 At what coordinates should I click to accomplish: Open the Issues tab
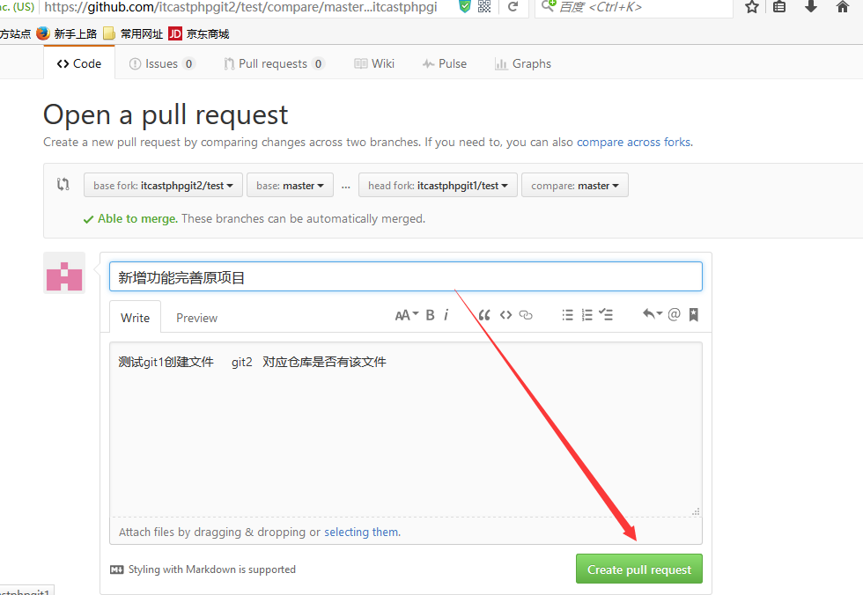[x=162, y=63]
